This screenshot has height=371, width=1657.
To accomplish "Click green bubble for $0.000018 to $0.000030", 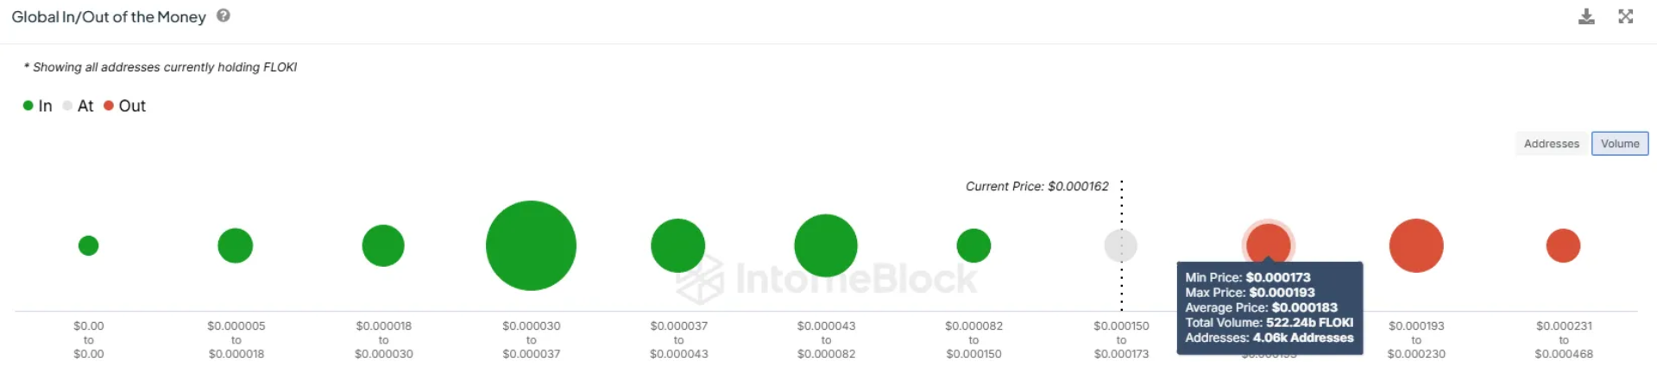I will (x=383, y=245).
